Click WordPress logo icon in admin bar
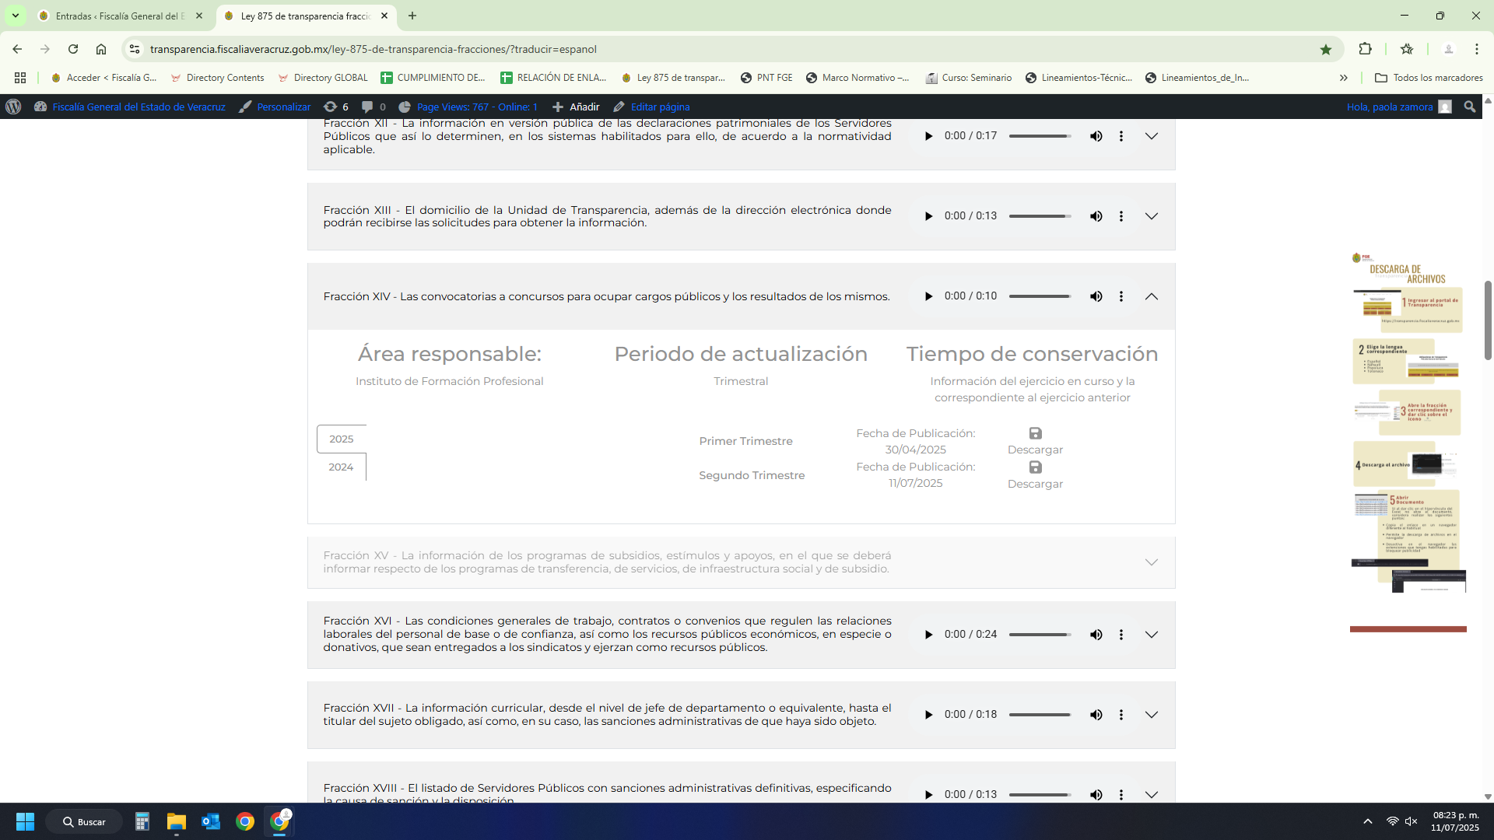Screen dimensions: 1494x840 (13, 107)
